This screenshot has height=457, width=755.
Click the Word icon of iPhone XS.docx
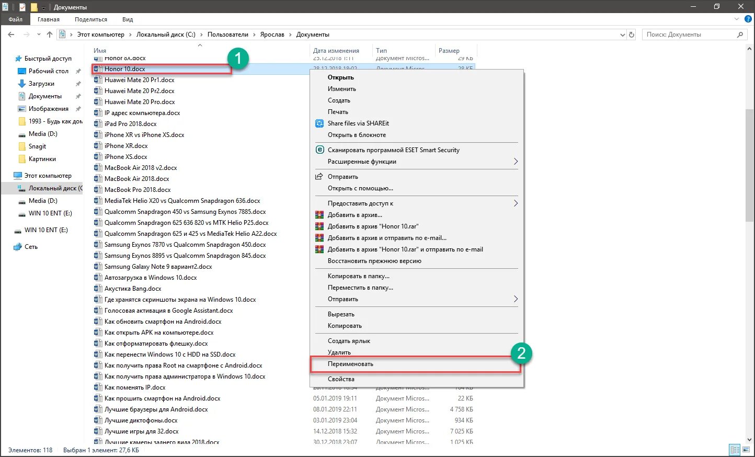[x=98, y=157]
